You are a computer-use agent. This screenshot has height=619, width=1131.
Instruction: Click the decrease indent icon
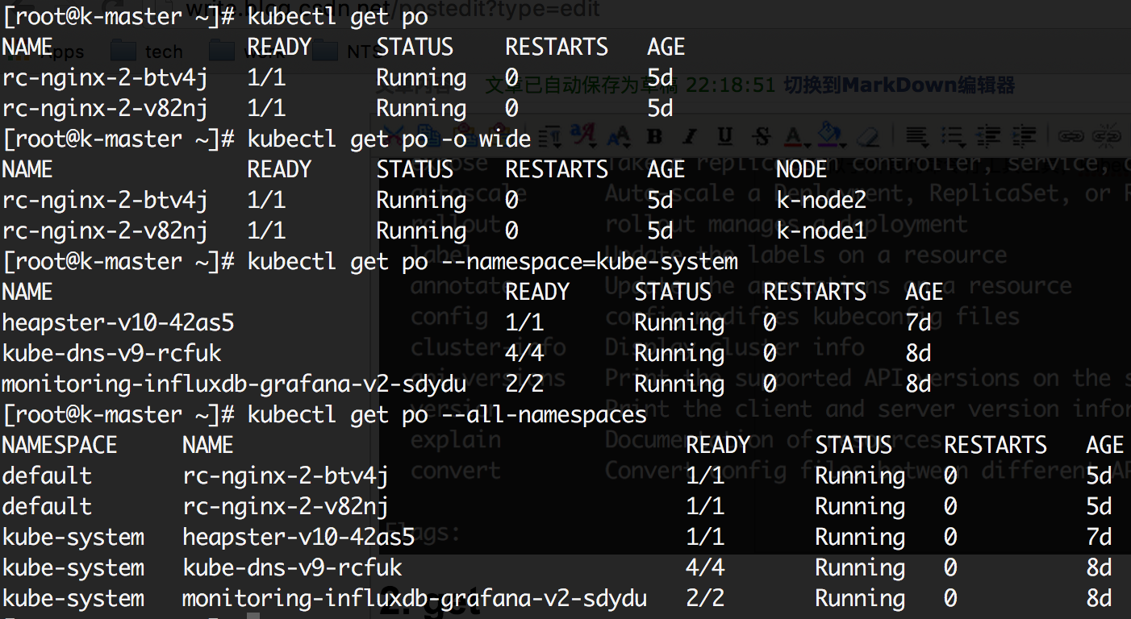988,136
